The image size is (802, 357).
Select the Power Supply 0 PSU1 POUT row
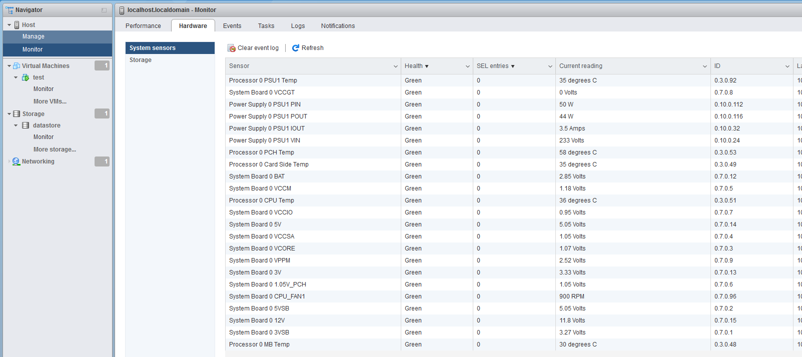513,116
